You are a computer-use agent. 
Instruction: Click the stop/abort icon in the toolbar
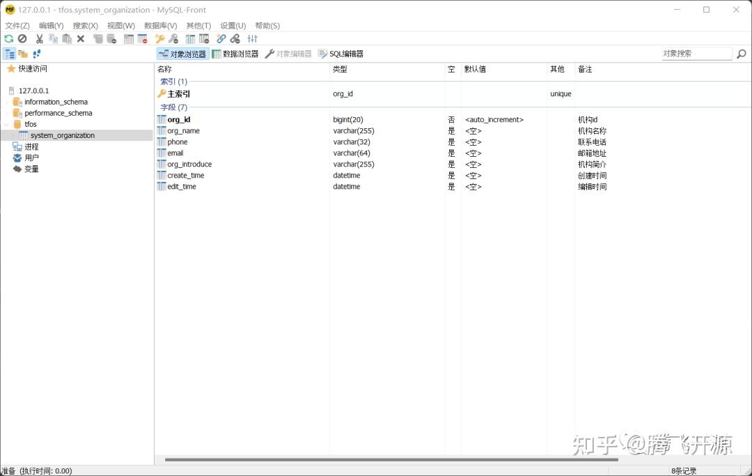[22, 39]
